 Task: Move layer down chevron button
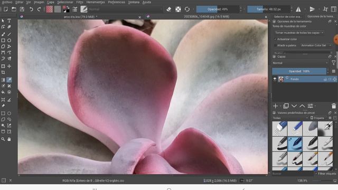click(x=294, y=106)
